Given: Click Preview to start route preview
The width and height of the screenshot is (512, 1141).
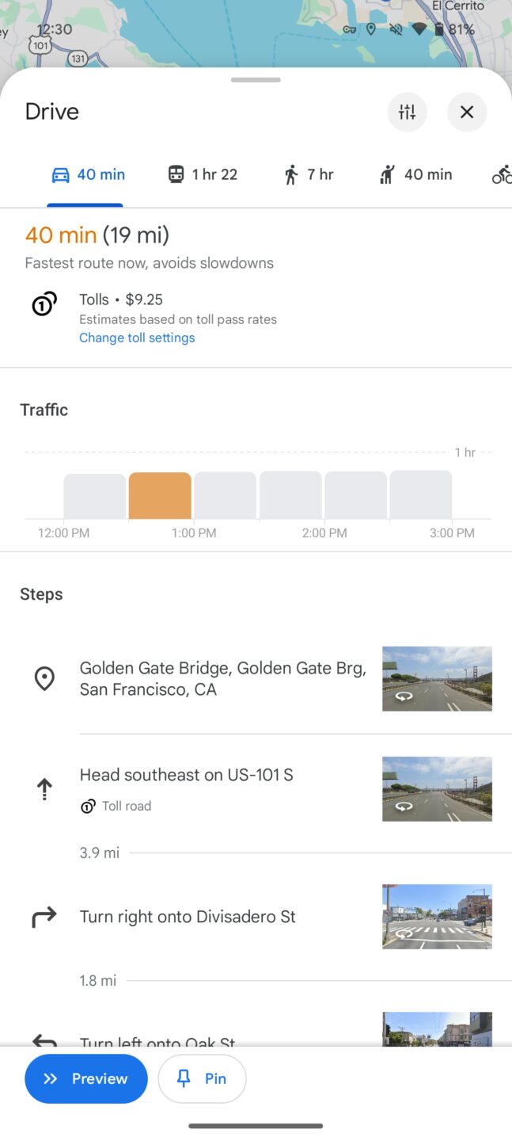Looking at the screenshot, I should tap(85, 1078).
